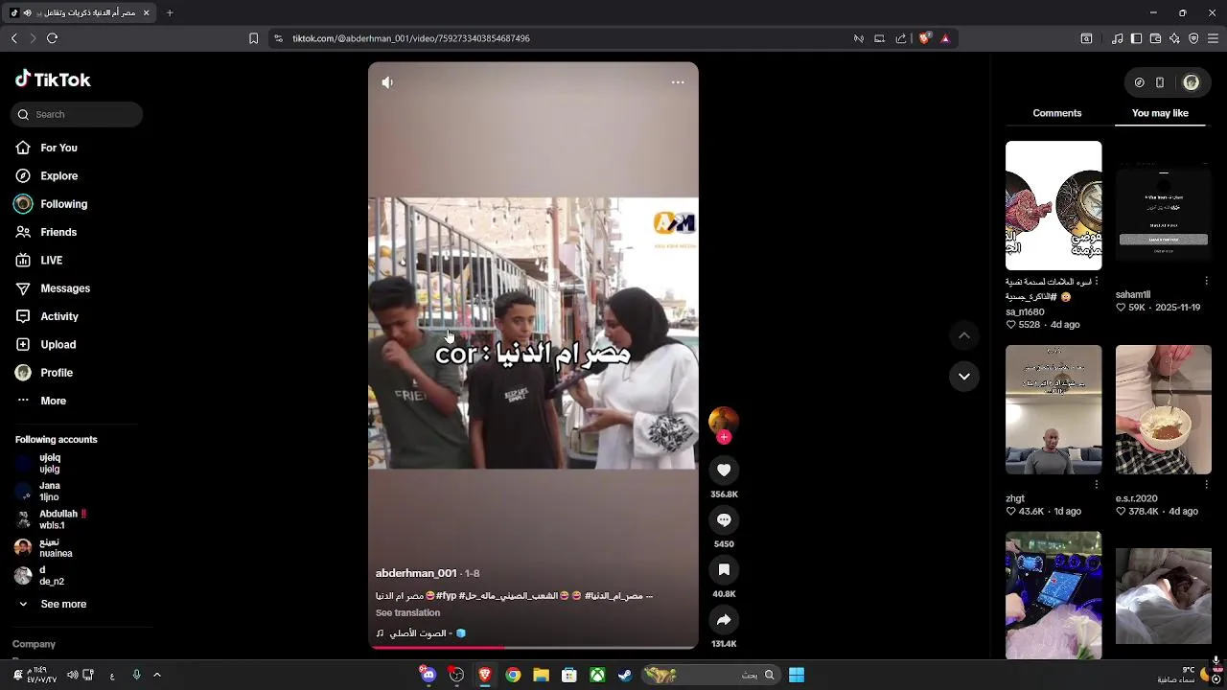Screen dimensions: 1227x690
Task: Switch to the Comments tab
Action: click(1057, 113)
